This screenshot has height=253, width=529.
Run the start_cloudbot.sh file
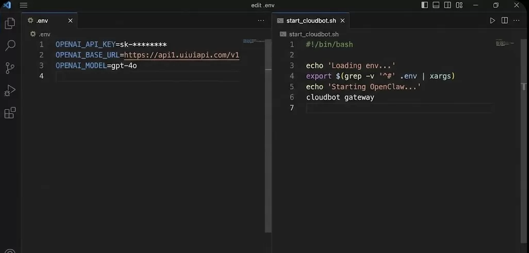pos(492,21)
